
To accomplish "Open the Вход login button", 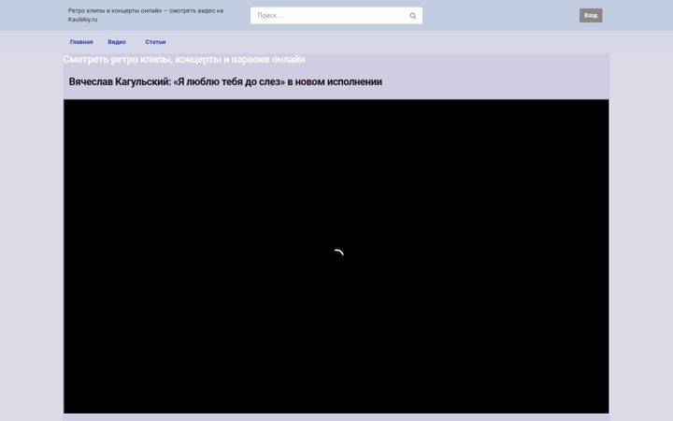I will 591,16.
